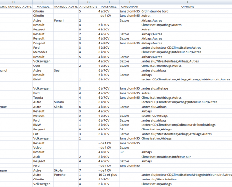Select column G header
Viewport: 232px width, 187px height.
(88, 2)
